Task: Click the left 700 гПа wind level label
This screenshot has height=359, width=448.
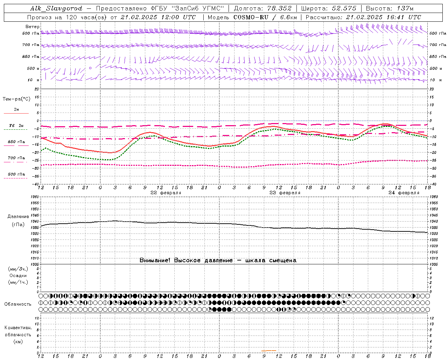Action: pyautogui.click(x=31, y=45)
